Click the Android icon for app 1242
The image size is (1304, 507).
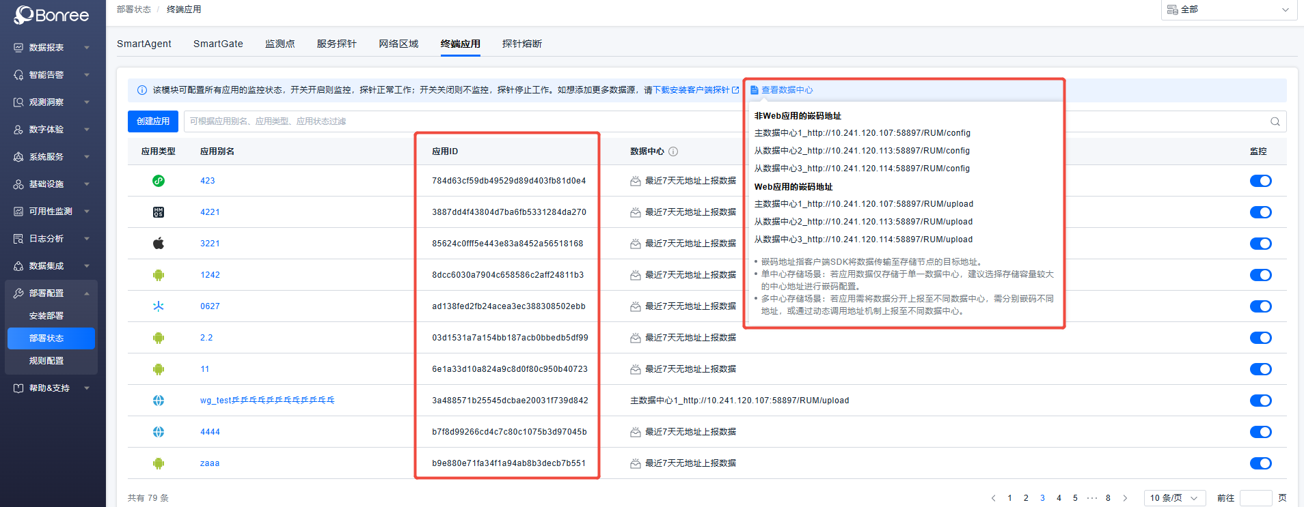(x=159, y=275)
